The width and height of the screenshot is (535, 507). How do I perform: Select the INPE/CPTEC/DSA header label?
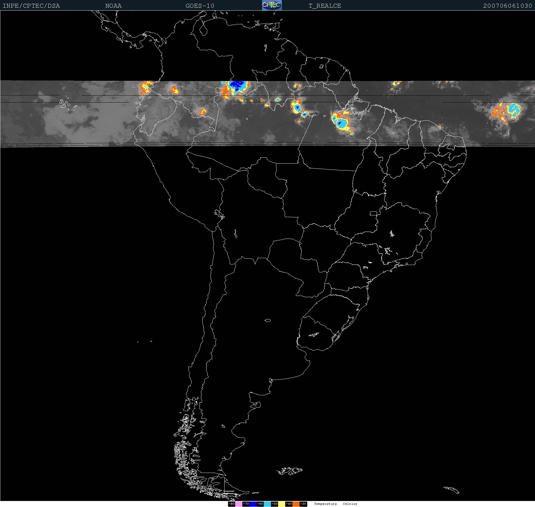tap(31, 6)
